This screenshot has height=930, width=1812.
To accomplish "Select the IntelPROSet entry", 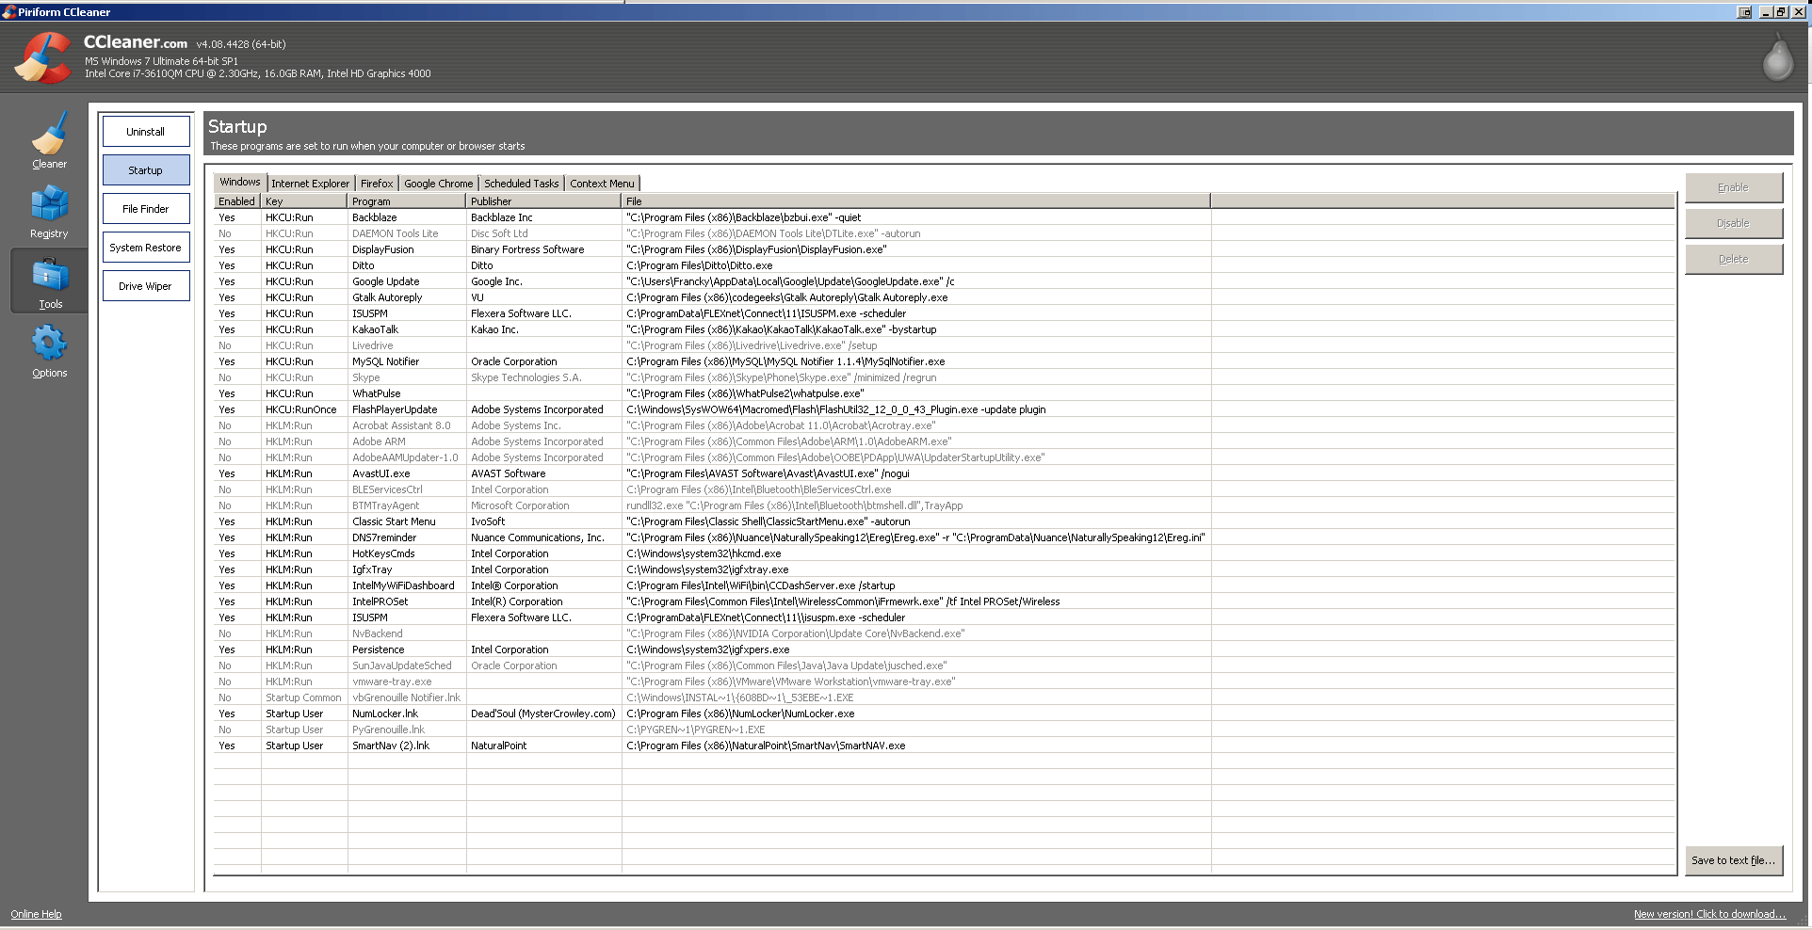I will [944, 601].
